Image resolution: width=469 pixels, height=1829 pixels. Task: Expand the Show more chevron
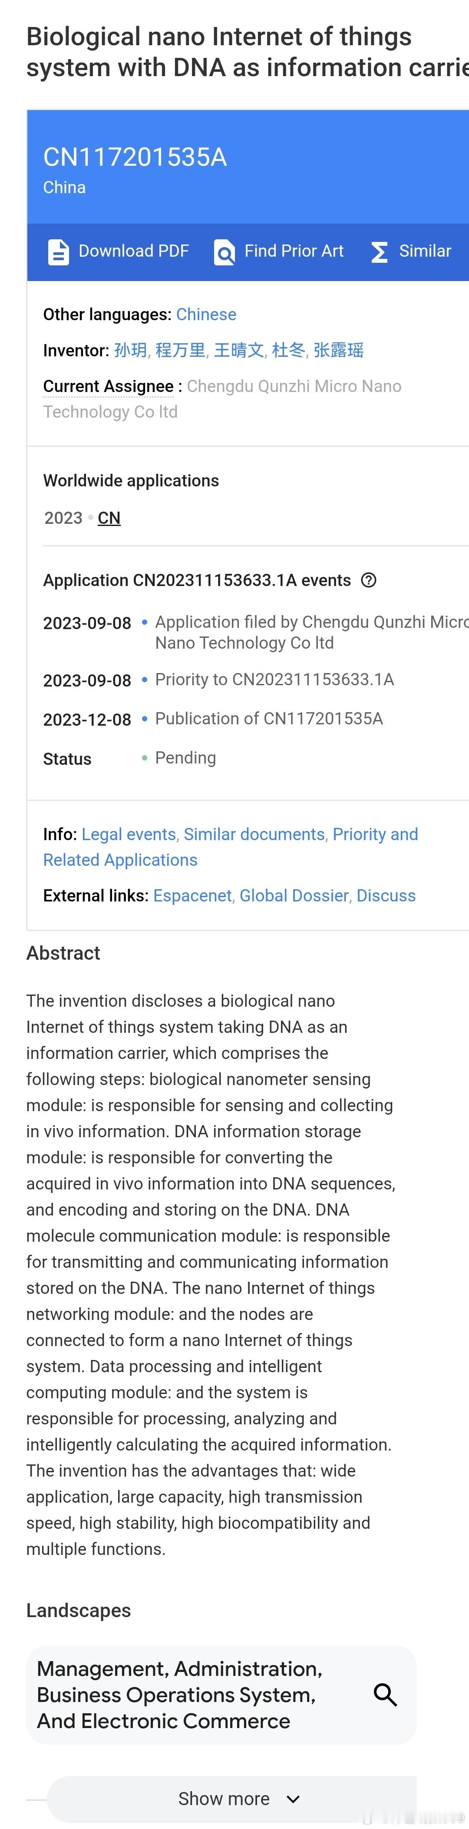point(293,1799)
